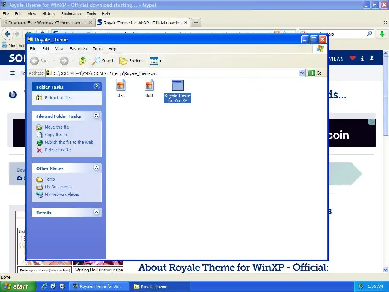Image resolution: width=389 pixels, height=292 pixels.
Task: Open My Documents in Other Places
Action: 58,187
